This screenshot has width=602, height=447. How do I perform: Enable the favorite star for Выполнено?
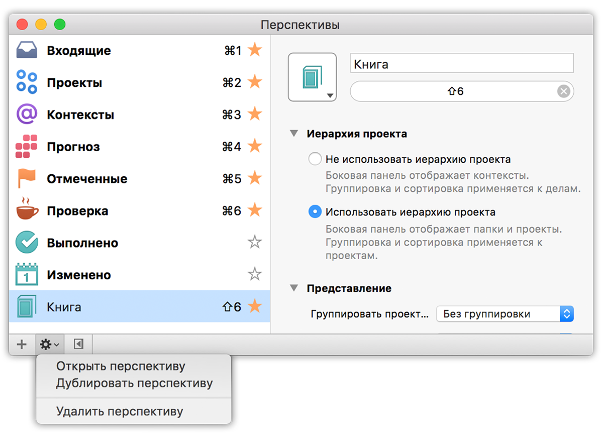tap(255, 242)
